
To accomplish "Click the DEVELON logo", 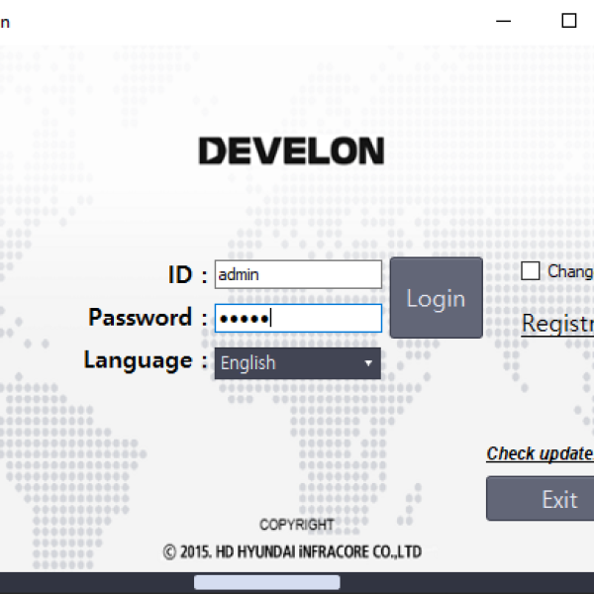I will coord(291,150).
